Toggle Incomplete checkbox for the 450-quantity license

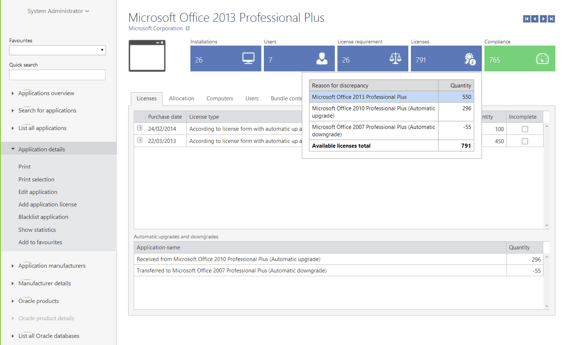524,141
